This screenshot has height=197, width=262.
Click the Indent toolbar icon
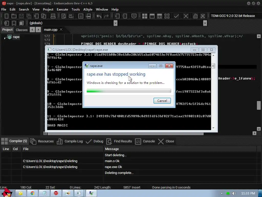pyautogui.click(x=117, y=16)
